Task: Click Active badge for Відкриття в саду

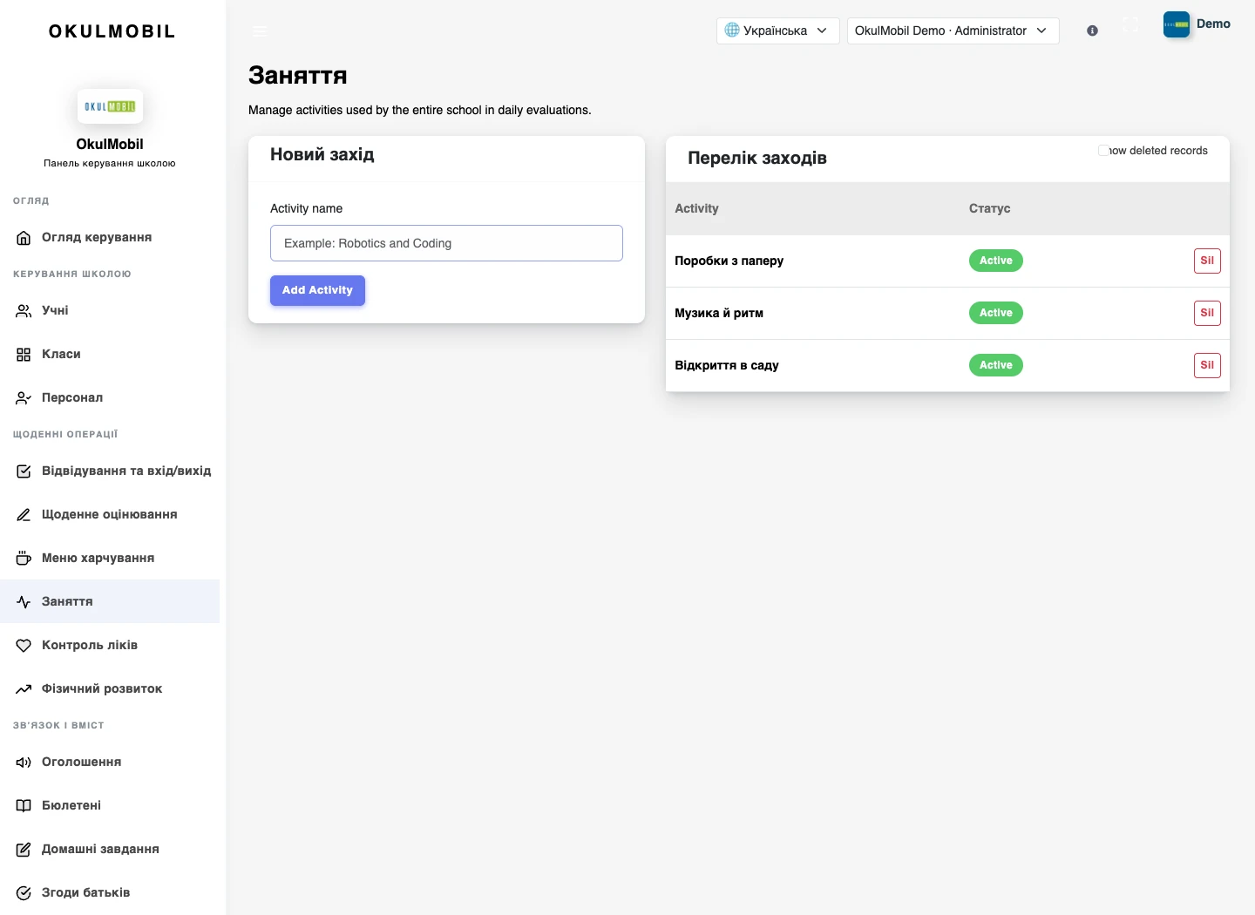Action: [x=995, y=365]
